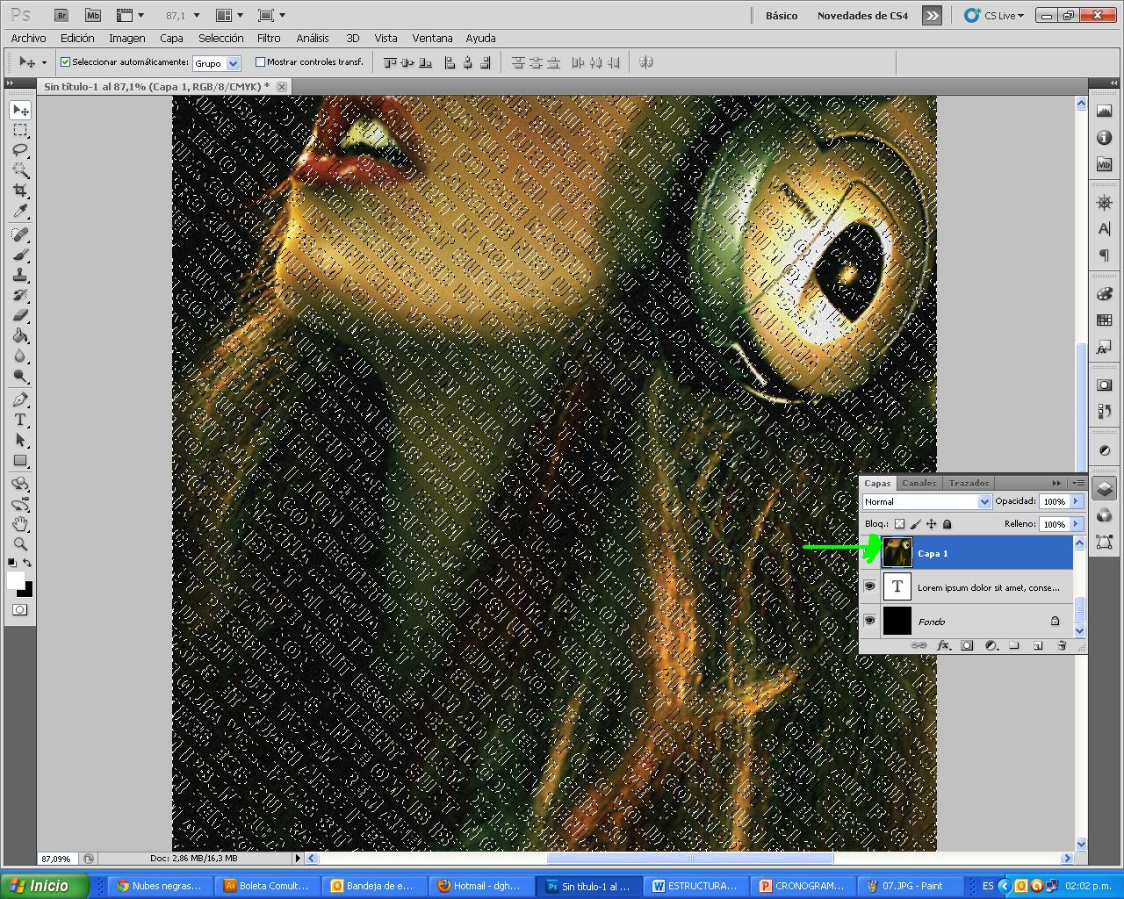Viewport: 1124px width, 899px height.
Task: Choose Novedades de CS4 workspace
Action: pyautogui.click(x=862, y=15)
